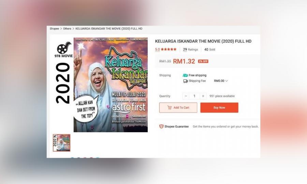Click the quantity input field

pos(194,96)
